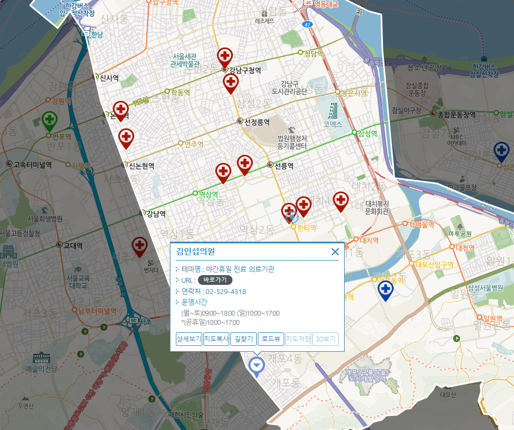The height and width of the screenshot is (430, 514).
Task: Click the 김인섭의원 popup title
Action: (196, 251)
